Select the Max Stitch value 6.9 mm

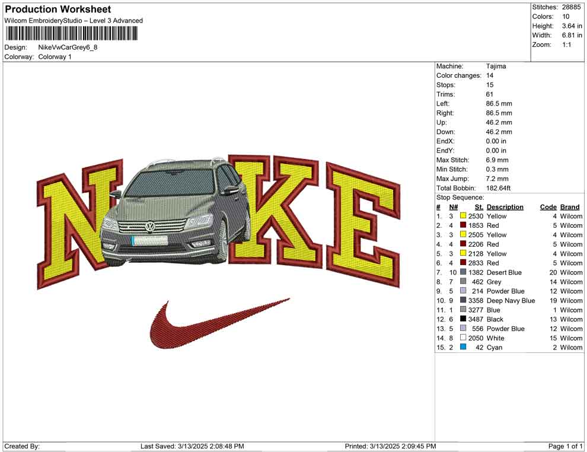click(x=497, y=160)
